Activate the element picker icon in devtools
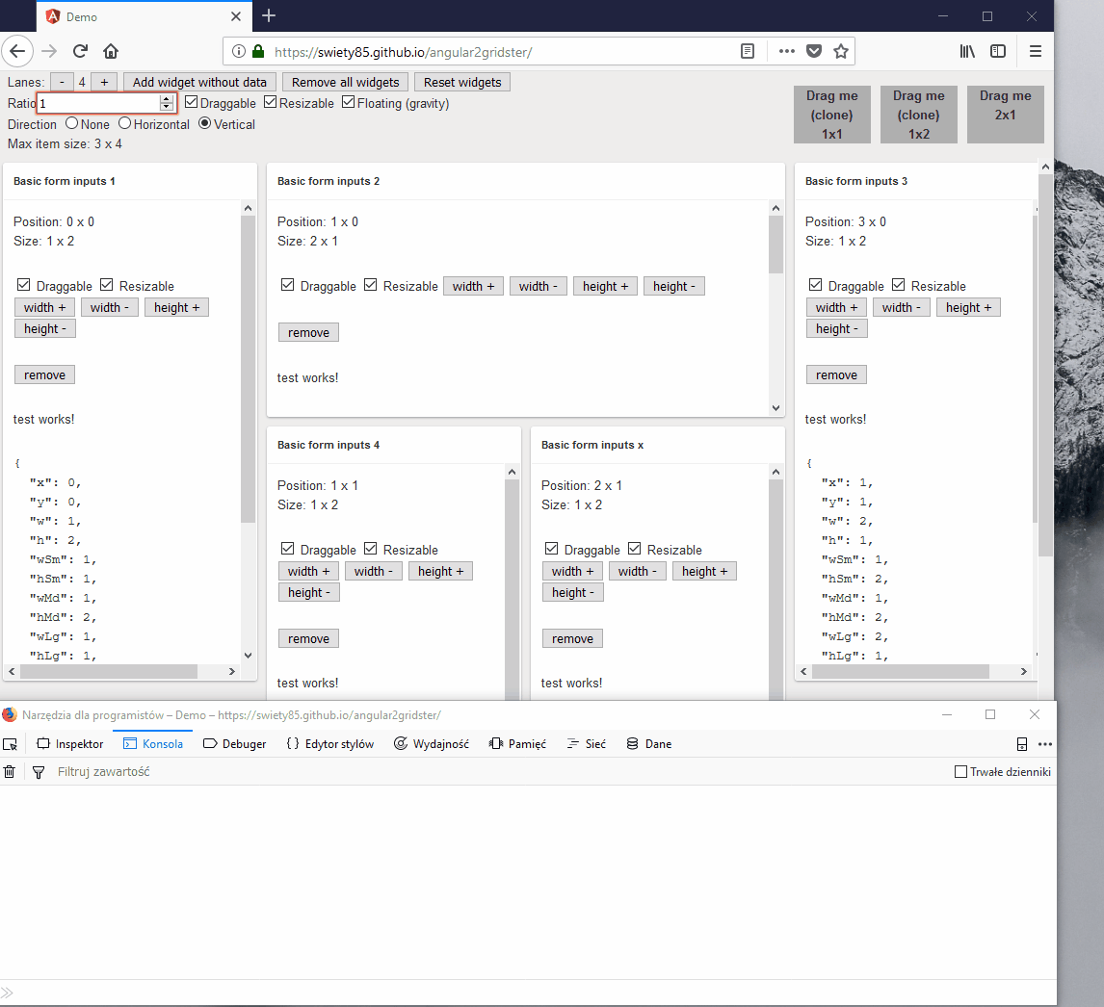The image size is (1104, 1007). click(10, 744)
